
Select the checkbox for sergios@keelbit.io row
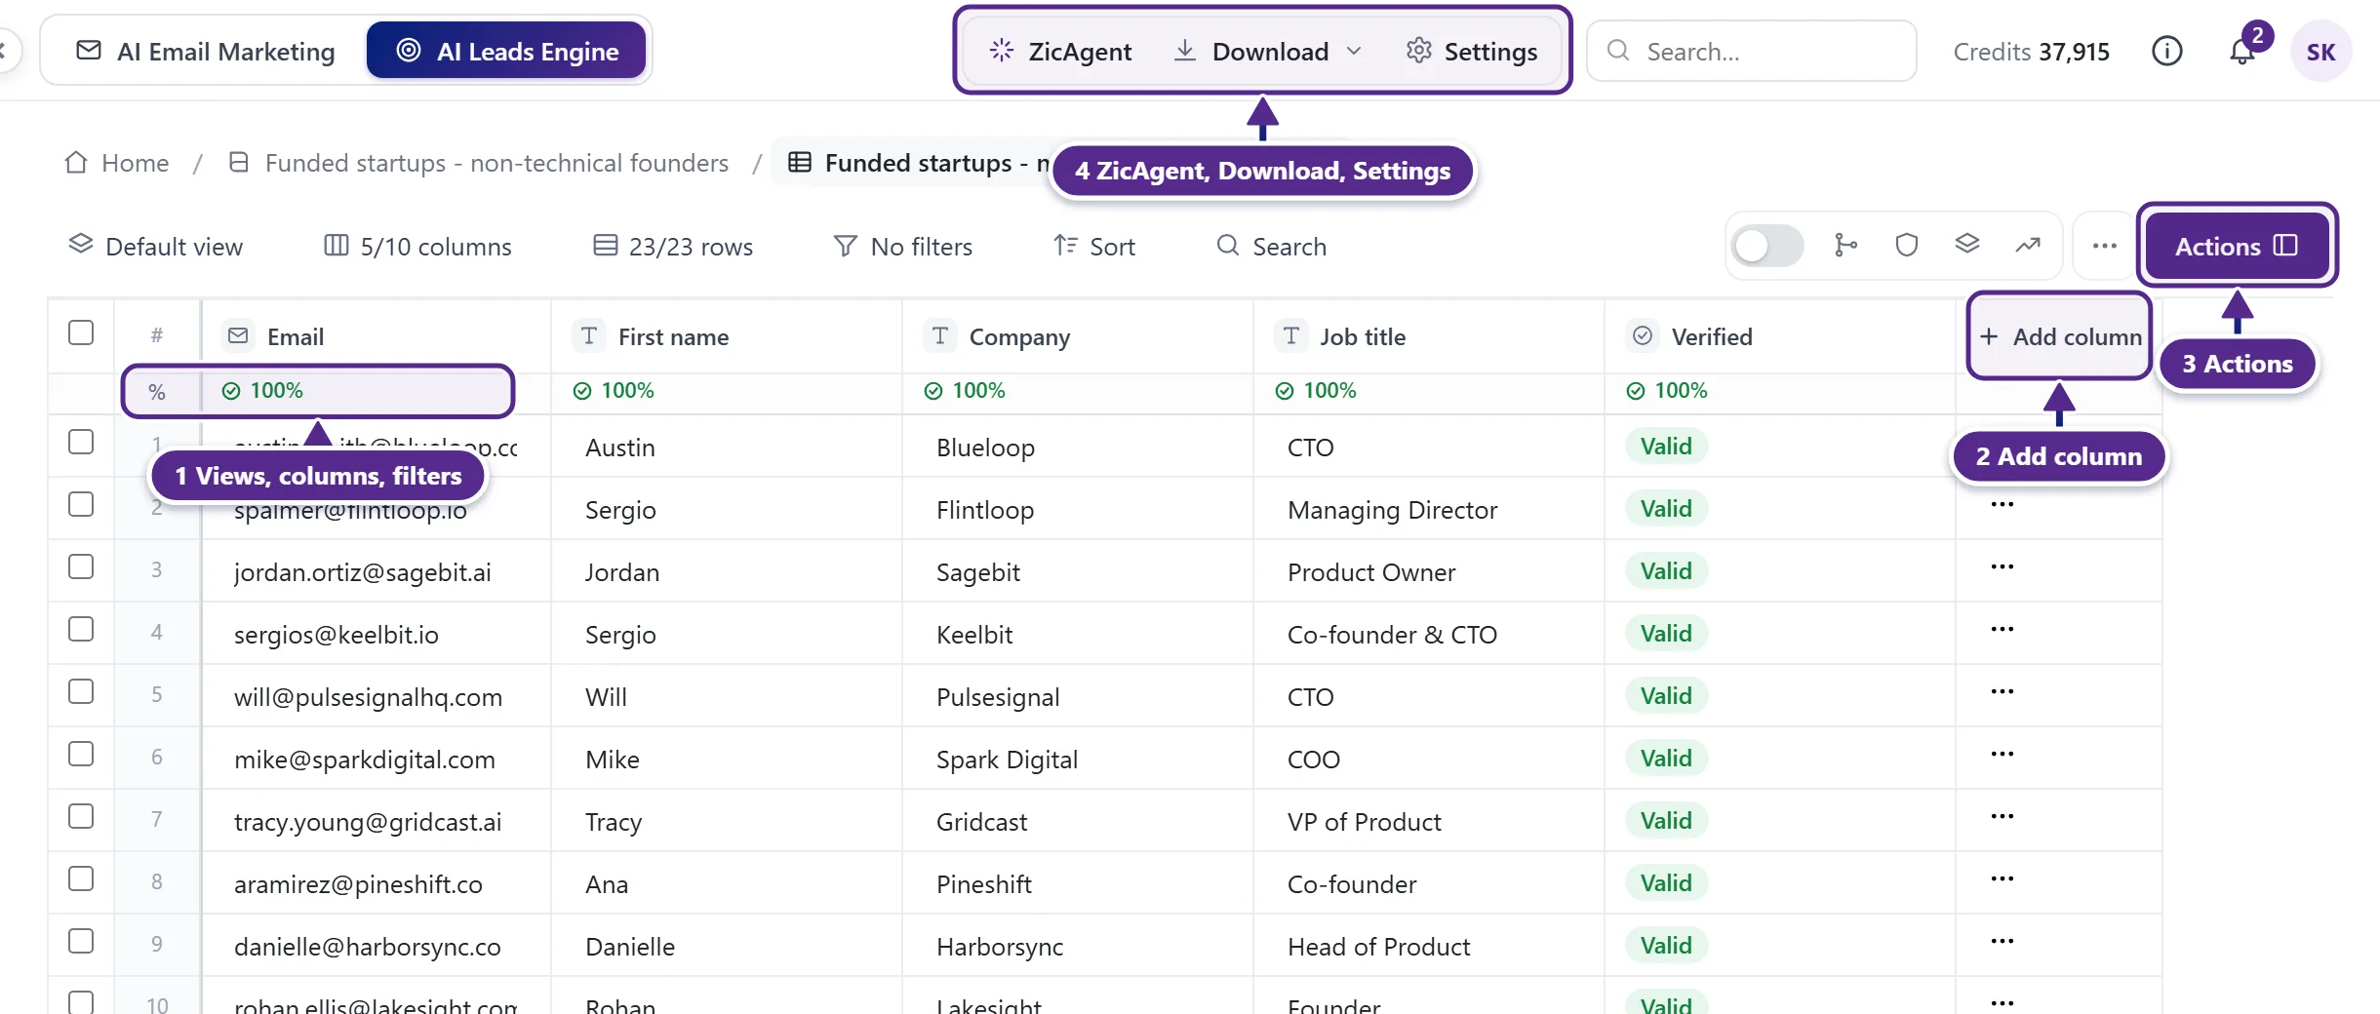pyautogui.click(x=81, y=630)
